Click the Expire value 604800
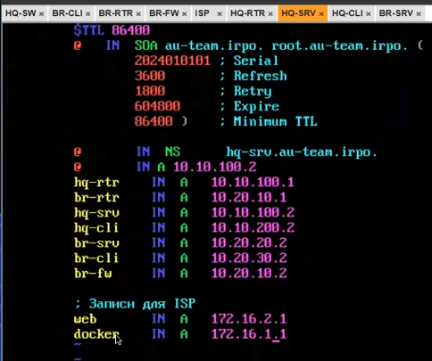432x361 pixels. pos(157,106)
